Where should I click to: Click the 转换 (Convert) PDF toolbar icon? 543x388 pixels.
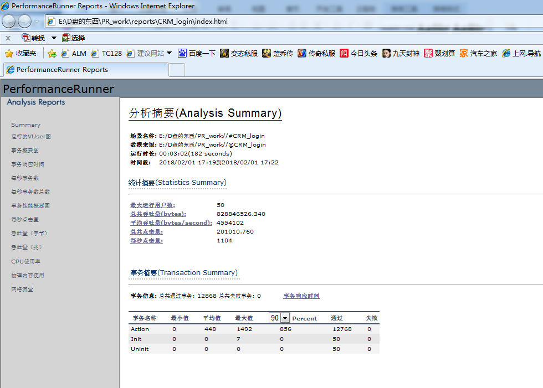coord(26,38)
